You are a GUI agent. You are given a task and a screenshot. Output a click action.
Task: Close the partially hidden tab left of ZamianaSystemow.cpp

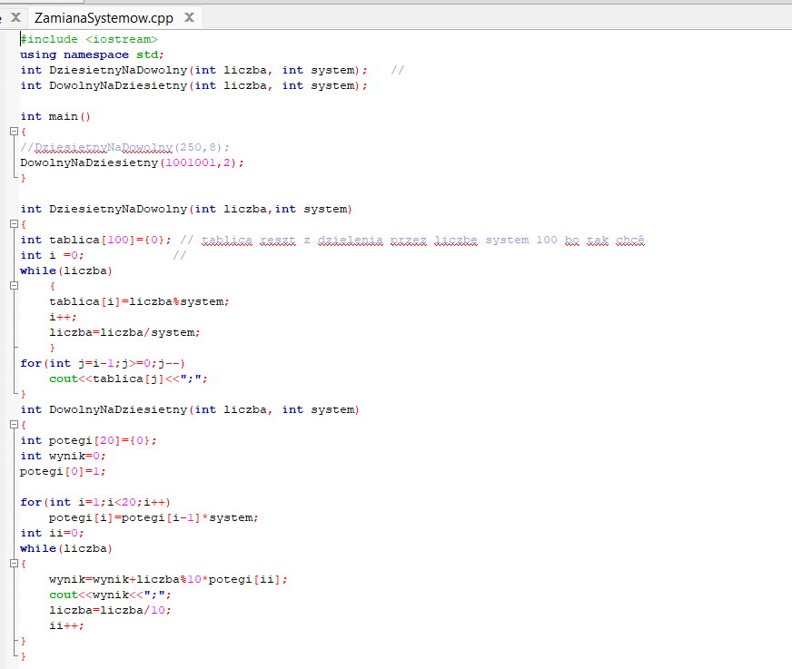click(15, 17)
